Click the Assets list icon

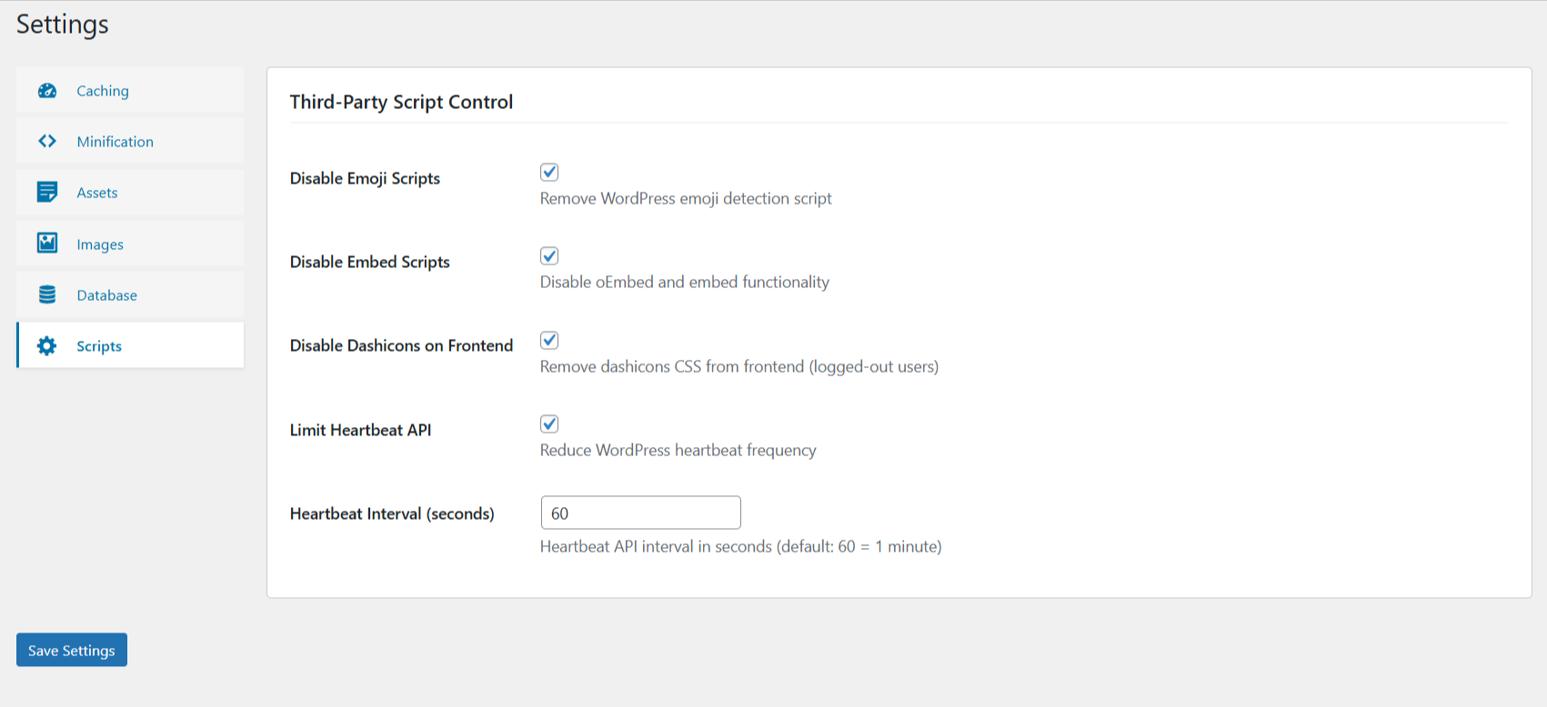[x=46, y=193]
